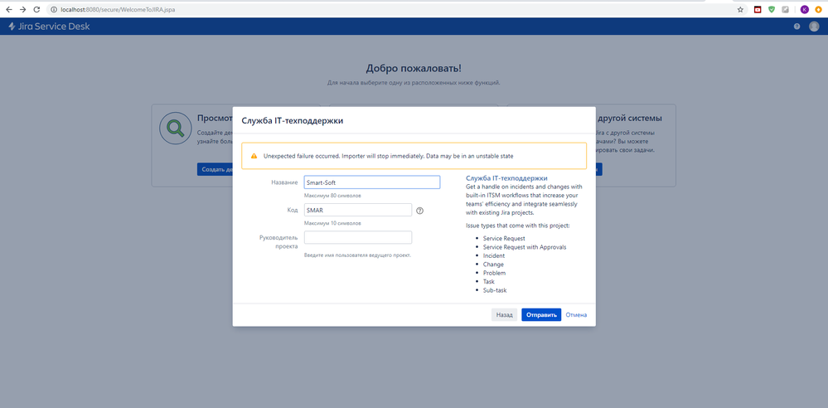Click the browser Forward arrow
Image resolution: width=828 pixels, height=408 pixels.
22,9
